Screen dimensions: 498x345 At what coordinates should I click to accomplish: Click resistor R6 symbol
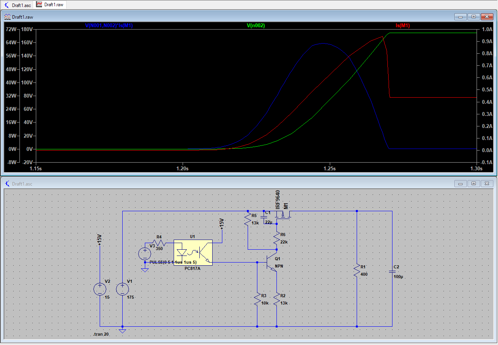coord(276,237)
